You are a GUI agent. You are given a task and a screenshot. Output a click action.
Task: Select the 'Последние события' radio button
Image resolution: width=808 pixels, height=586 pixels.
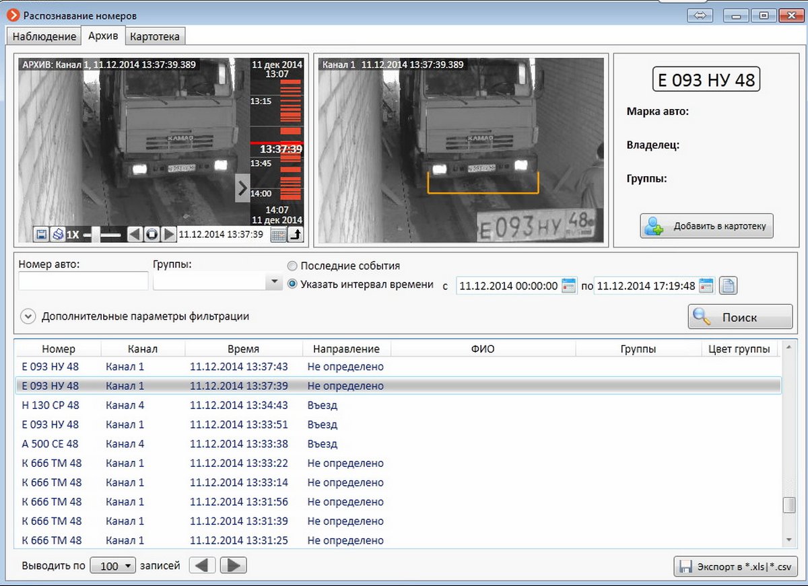coord(292,266)
